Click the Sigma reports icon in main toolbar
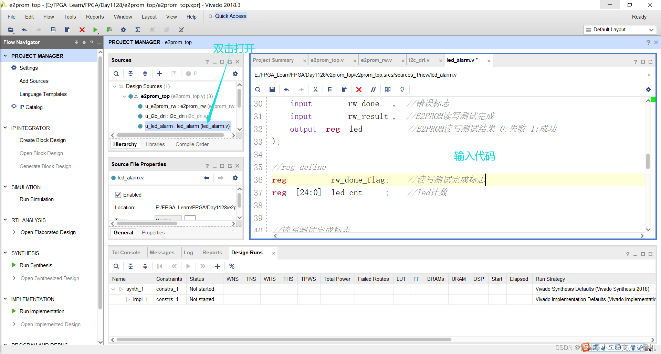 click(138, 30)
